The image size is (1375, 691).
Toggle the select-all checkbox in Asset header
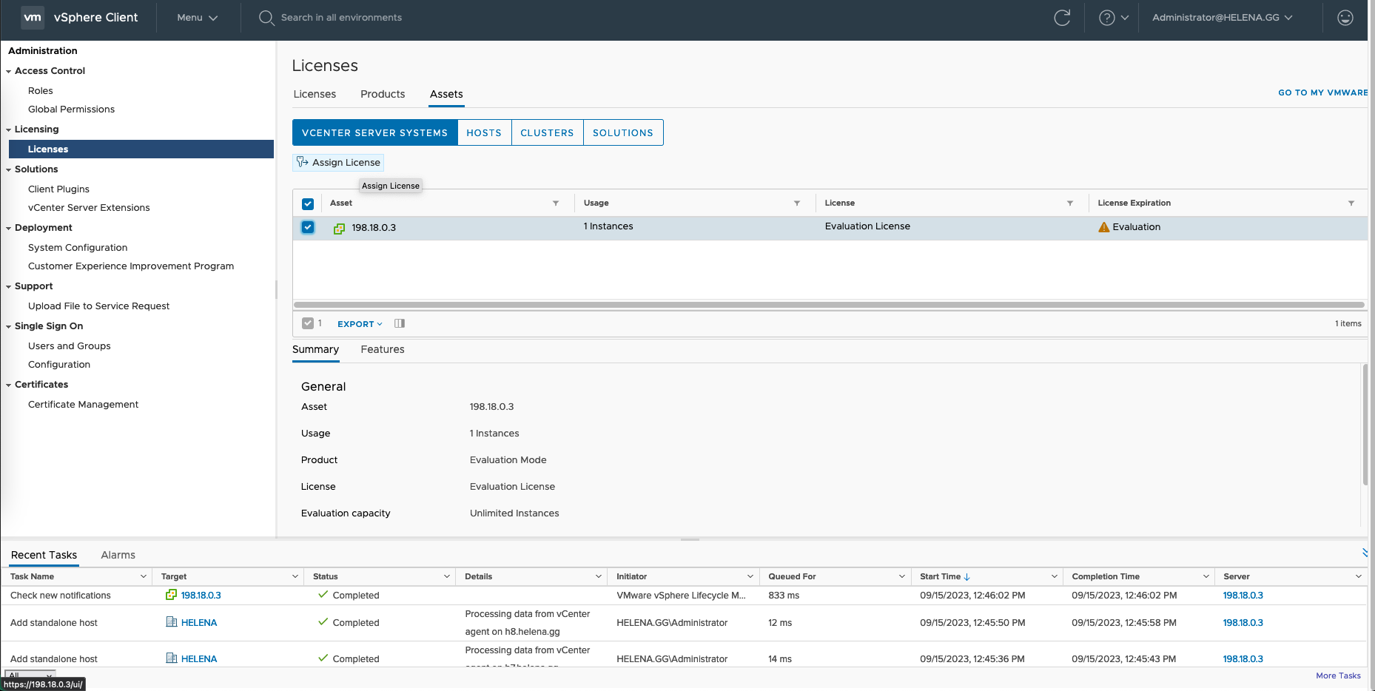308,203
